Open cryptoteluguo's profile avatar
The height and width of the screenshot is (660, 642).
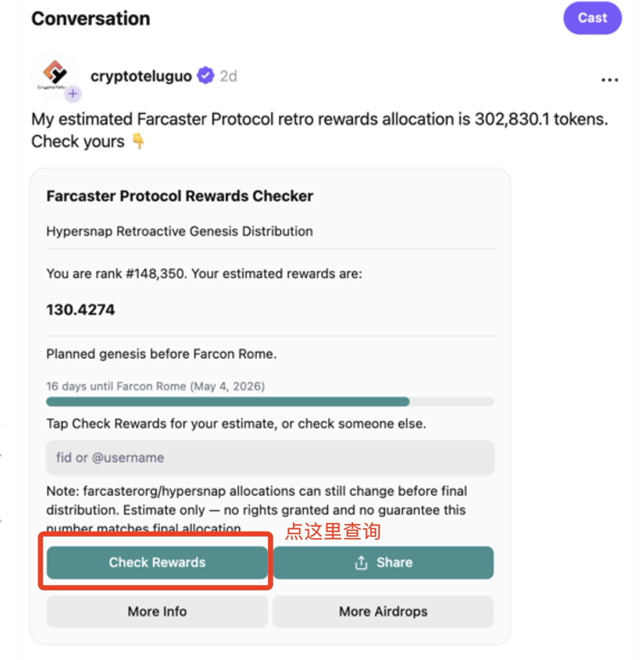[54, 75]
